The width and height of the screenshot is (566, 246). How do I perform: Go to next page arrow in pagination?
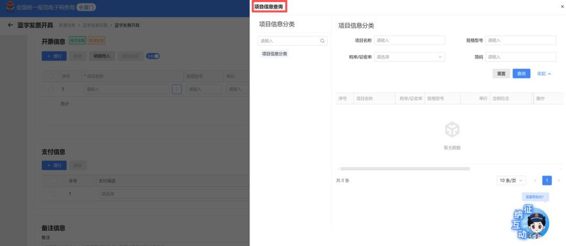[x=559, y=180]
